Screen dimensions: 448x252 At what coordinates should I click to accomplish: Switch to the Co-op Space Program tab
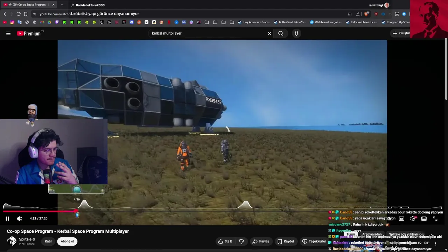tap(29, 5)
